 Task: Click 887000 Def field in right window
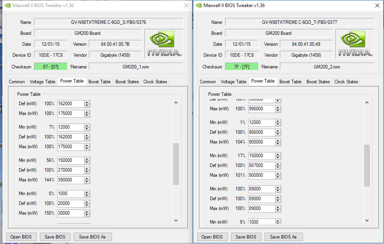(261, 165)
